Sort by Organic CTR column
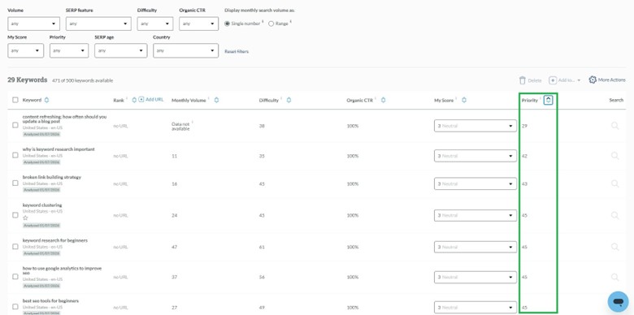Screen dimensions: 634x315 pos(383,100)
